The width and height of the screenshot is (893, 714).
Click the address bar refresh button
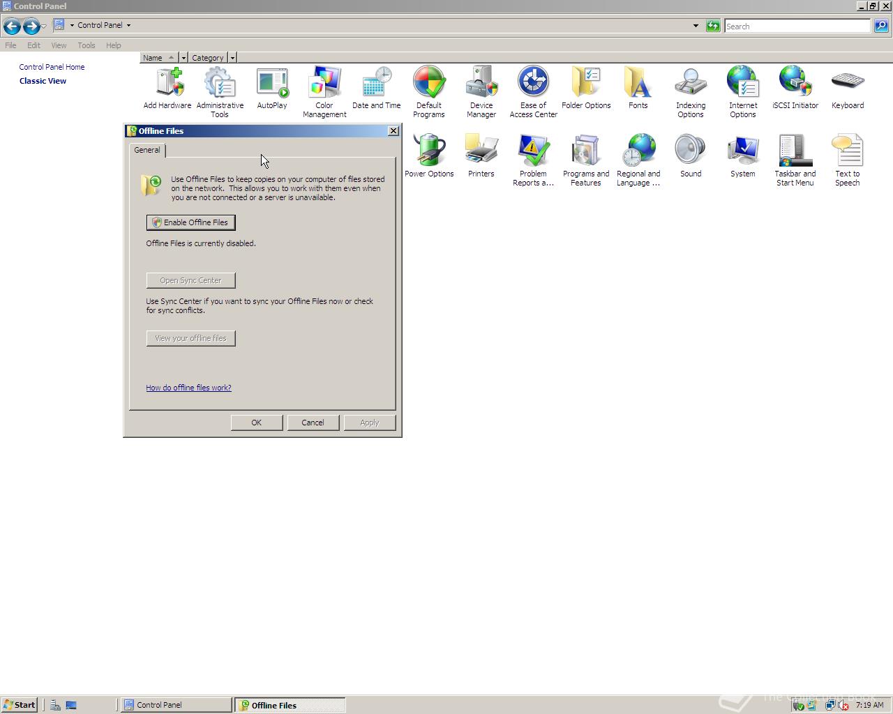click(713, 26)
